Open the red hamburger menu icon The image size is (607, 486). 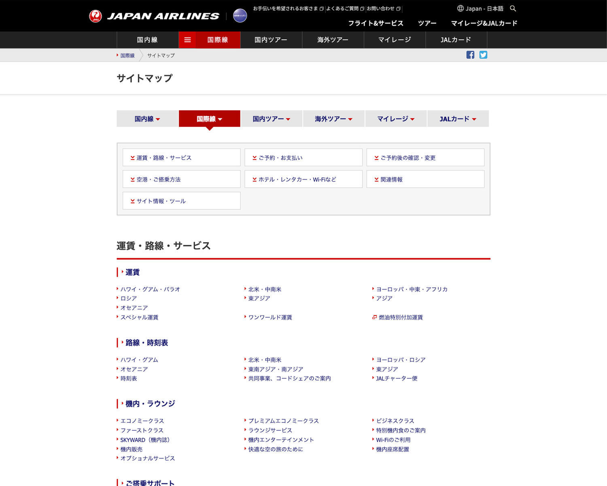point(187,40)
